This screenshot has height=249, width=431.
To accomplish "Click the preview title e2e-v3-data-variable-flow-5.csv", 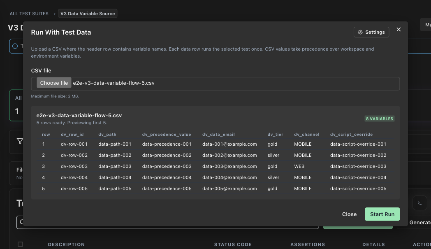I will (79, 115).
